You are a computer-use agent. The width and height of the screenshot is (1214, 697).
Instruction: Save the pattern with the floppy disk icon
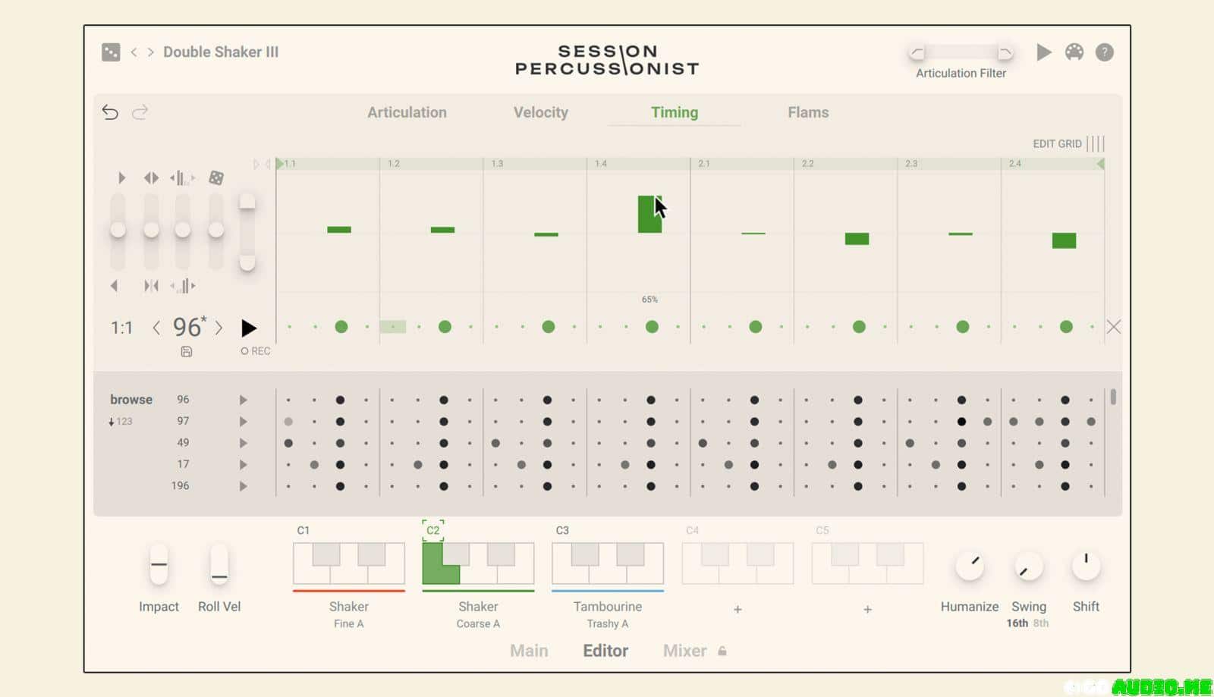(187, 351)
